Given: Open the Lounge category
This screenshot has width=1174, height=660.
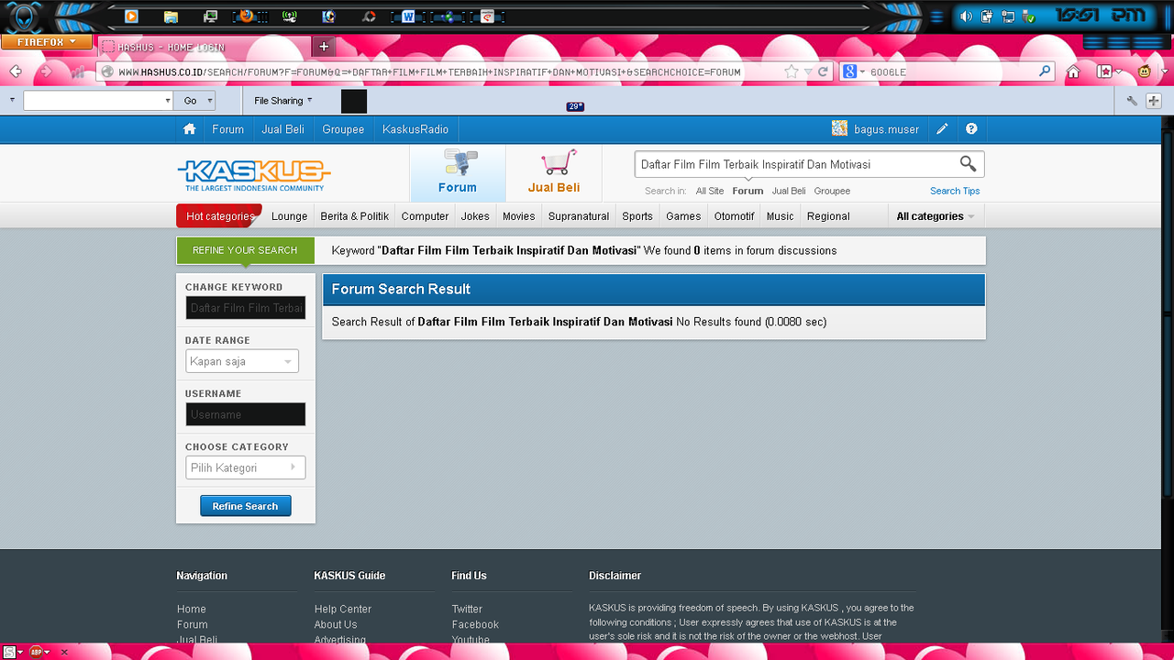Looking at the screenshot, I should click(x=289, y=216).
